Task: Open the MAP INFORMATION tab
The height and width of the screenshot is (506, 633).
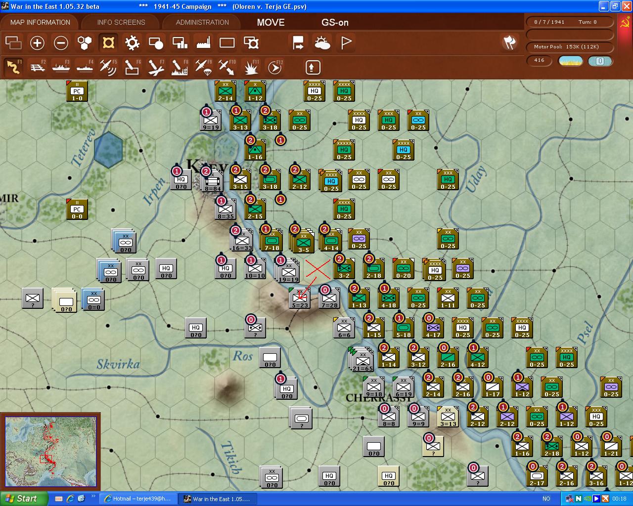Action: [40, 22]
